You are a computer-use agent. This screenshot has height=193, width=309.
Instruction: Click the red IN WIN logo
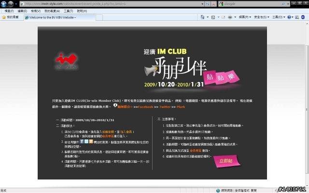click(x=66, y=61)
